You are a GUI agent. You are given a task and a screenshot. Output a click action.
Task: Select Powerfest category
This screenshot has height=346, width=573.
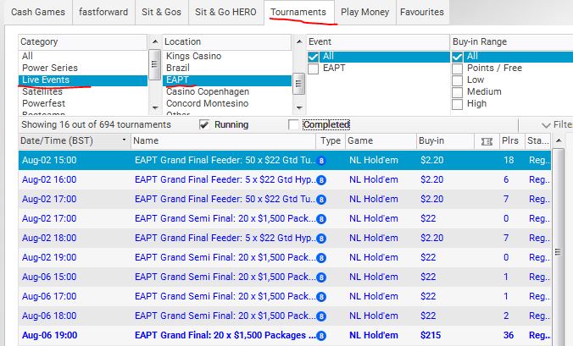[83, 103]
